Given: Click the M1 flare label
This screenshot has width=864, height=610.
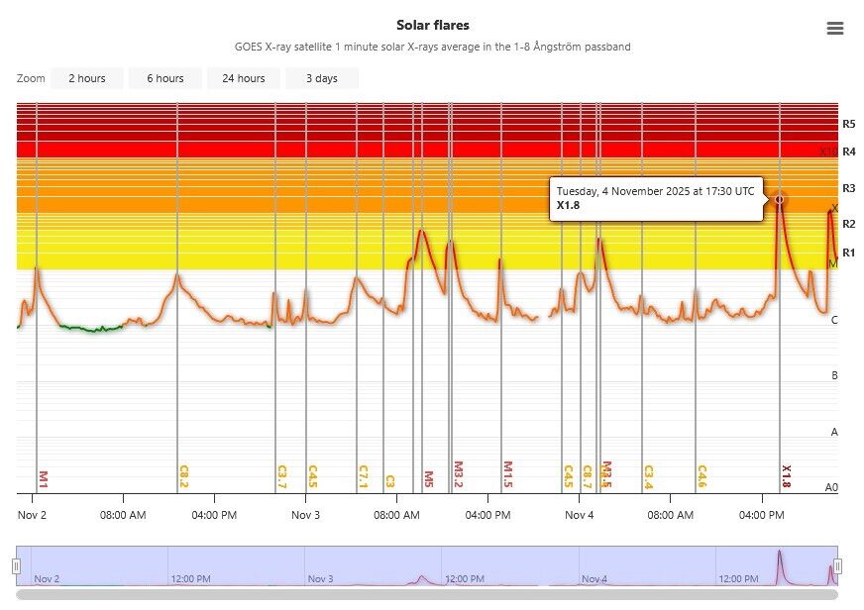Looking at the screenshot, I should point(43,479).
